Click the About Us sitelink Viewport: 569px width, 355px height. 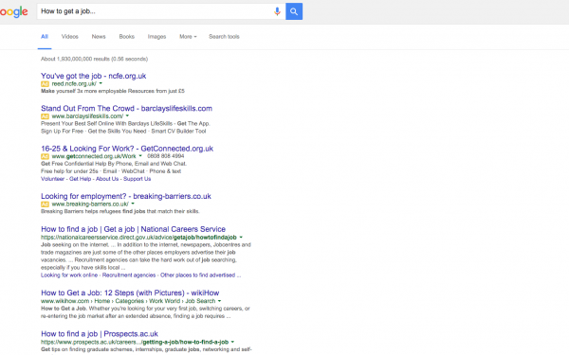pyautogui.click(x=107, y=179)
